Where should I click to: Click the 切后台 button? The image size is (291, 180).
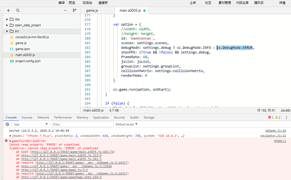(87, 3)
